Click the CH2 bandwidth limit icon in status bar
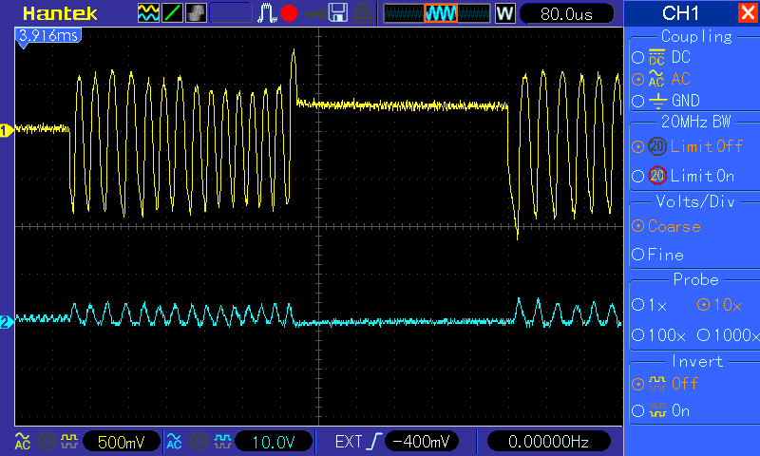 click(x=198, y=442)
